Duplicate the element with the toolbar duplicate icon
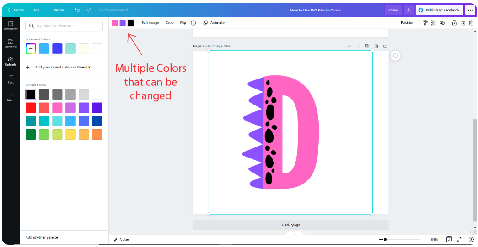478x247 pixels. 462,23
